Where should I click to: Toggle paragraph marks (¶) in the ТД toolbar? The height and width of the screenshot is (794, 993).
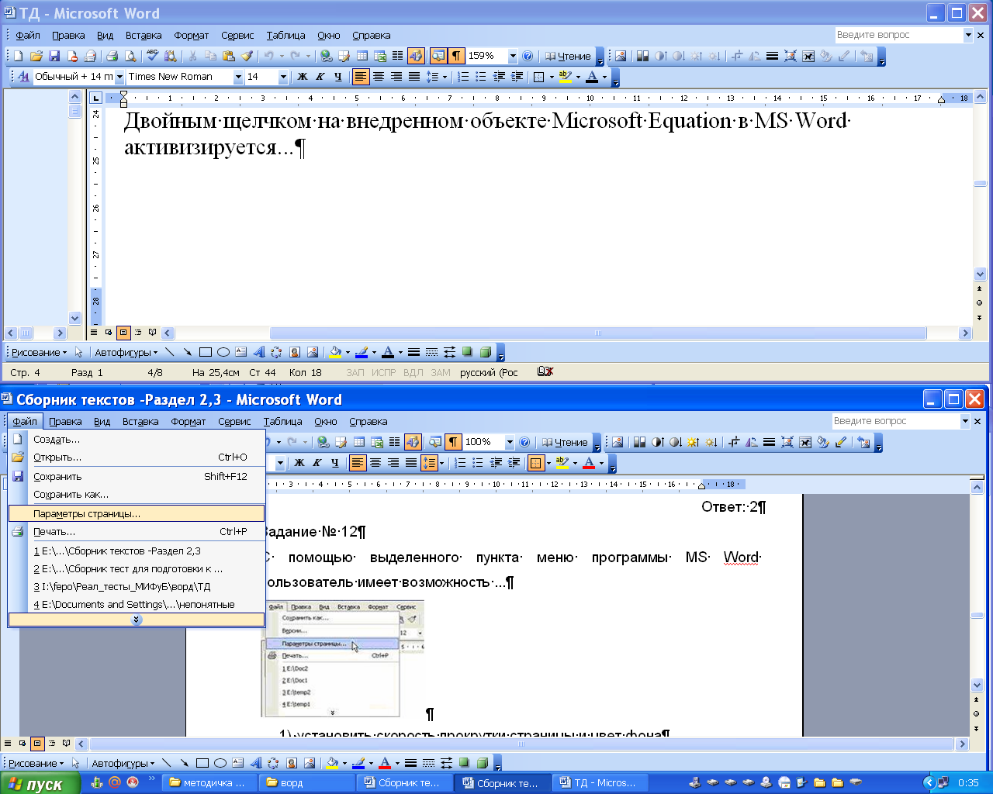(456, 56)
